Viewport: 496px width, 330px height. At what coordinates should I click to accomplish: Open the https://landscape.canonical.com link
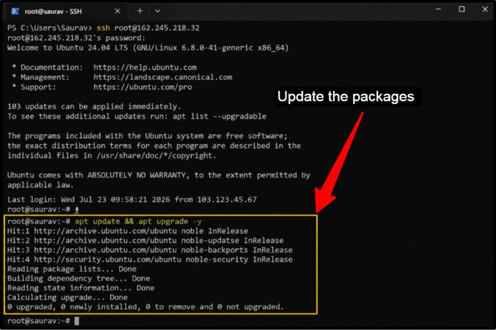pos(163,77)
